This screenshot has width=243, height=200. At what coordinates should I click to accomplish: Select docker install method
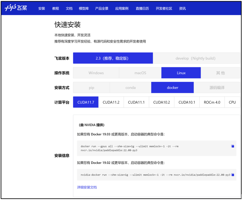172,87
